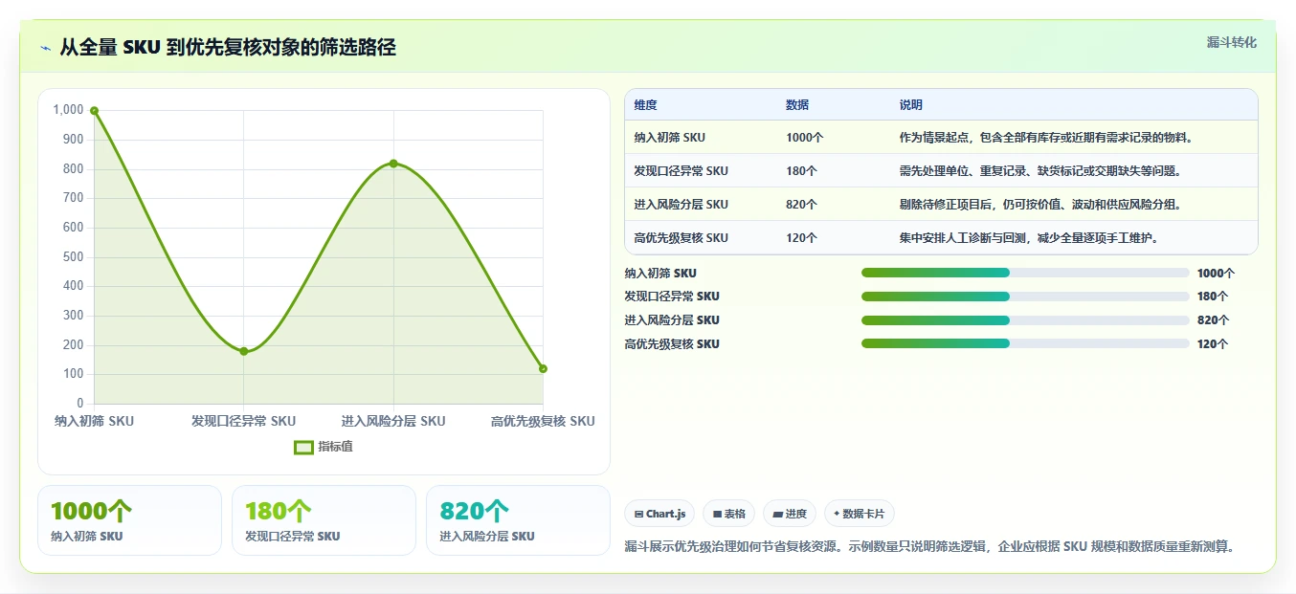Select the 发现口径异常 SKU chart data point
The image size is (1296, 594).
(244, 352)
